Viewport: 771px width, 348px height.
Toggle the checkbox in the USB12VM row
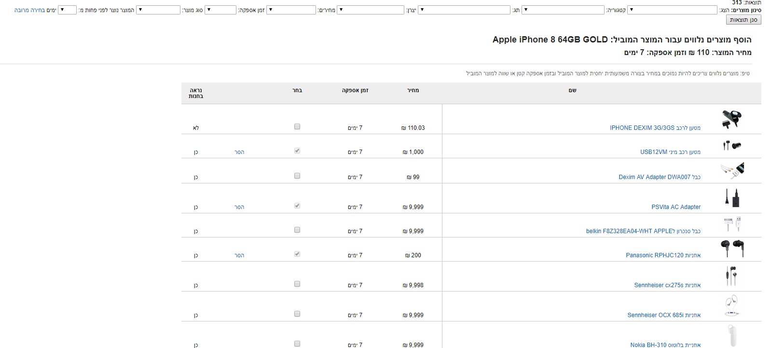297,151
